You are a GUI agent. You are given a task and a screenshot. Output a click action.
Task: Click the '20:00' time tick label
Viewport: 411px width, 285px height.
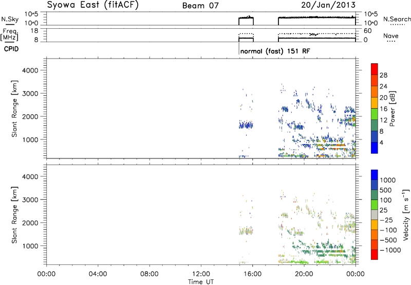pyautogui.click(x=304, y=274)
